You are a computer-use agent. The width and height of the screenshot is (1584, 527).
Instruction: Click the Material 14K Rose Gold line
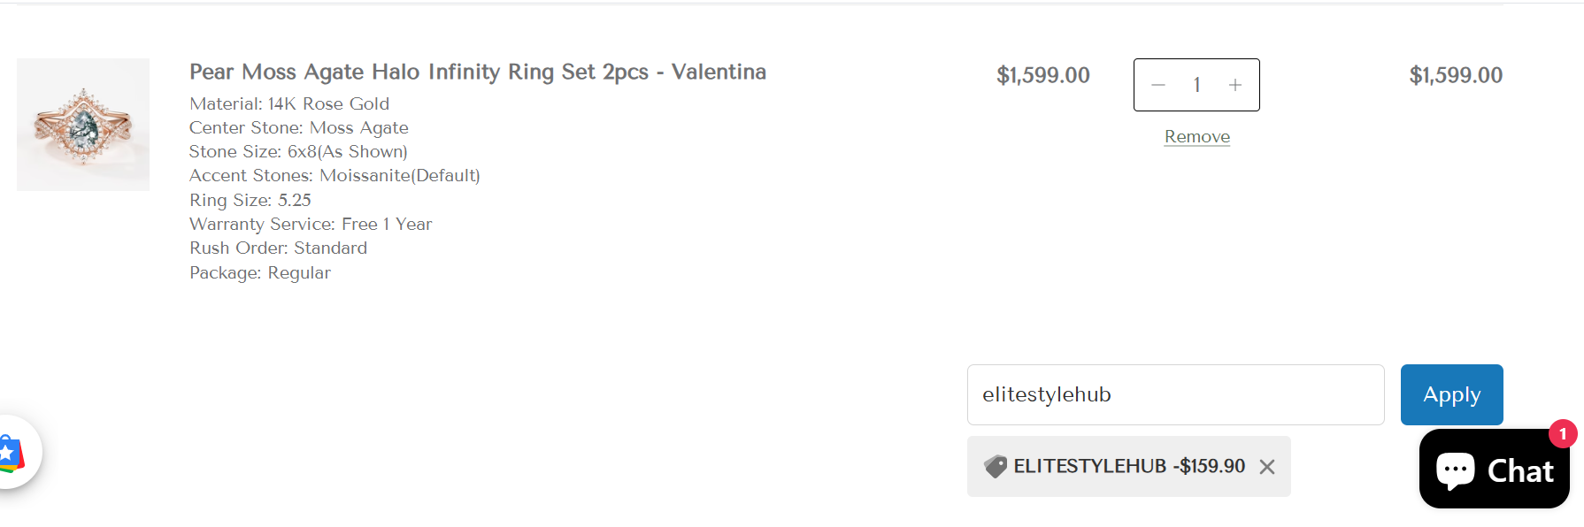click(x=289, y=103)
